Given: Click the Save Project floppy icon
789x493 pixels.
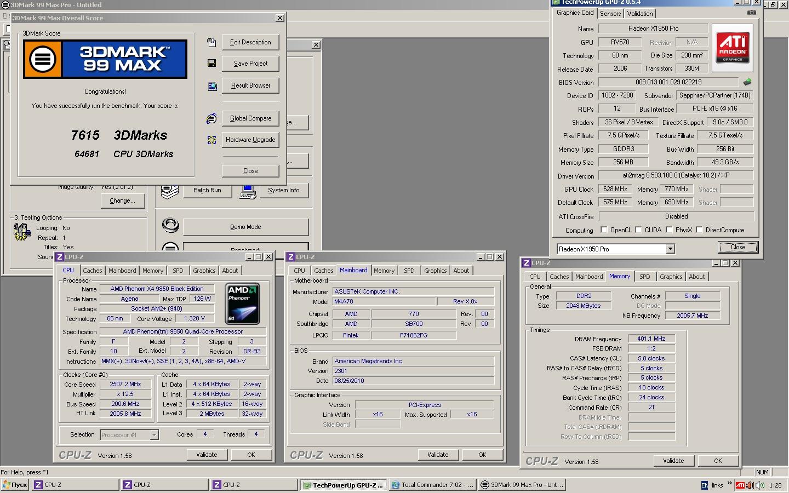Looking at the screenshot, I should click(x=211, y=64).
